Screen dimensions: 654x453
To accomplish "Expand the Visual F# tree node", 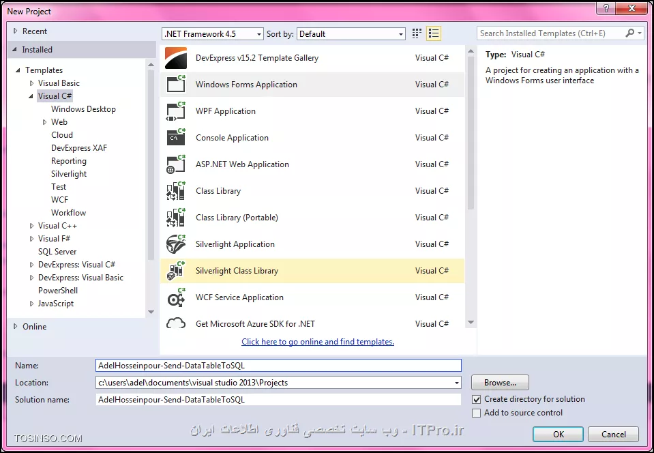I will pyautogui.click(x=31, y=239).
